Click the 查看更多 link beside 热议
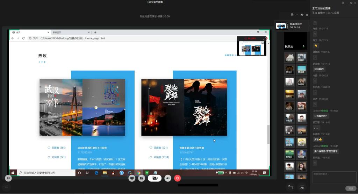The image size is (358, 194). pos(230,55)
